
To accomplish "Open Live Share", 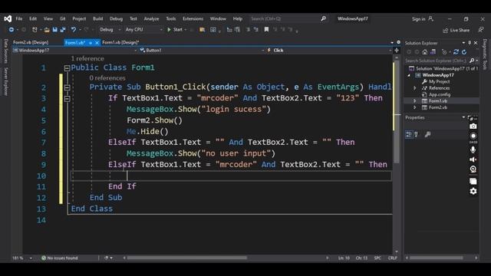I will (x=456, y=31).
